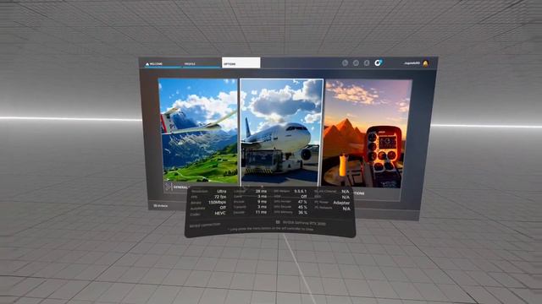Select the highlighted OPTIONS tab

(241, 63)
